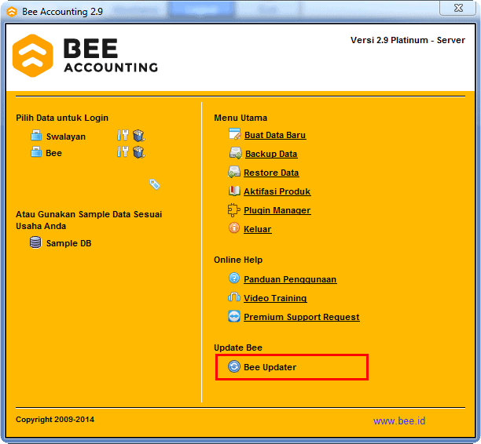481x444 pixels.
Task: Click the Plugin Manager puzzle icon
Action: pyautogui.click(x=233, y=210)
